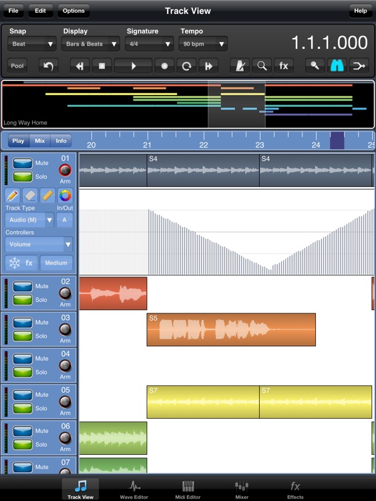Click the routing arrow icon

coord(359,66)
